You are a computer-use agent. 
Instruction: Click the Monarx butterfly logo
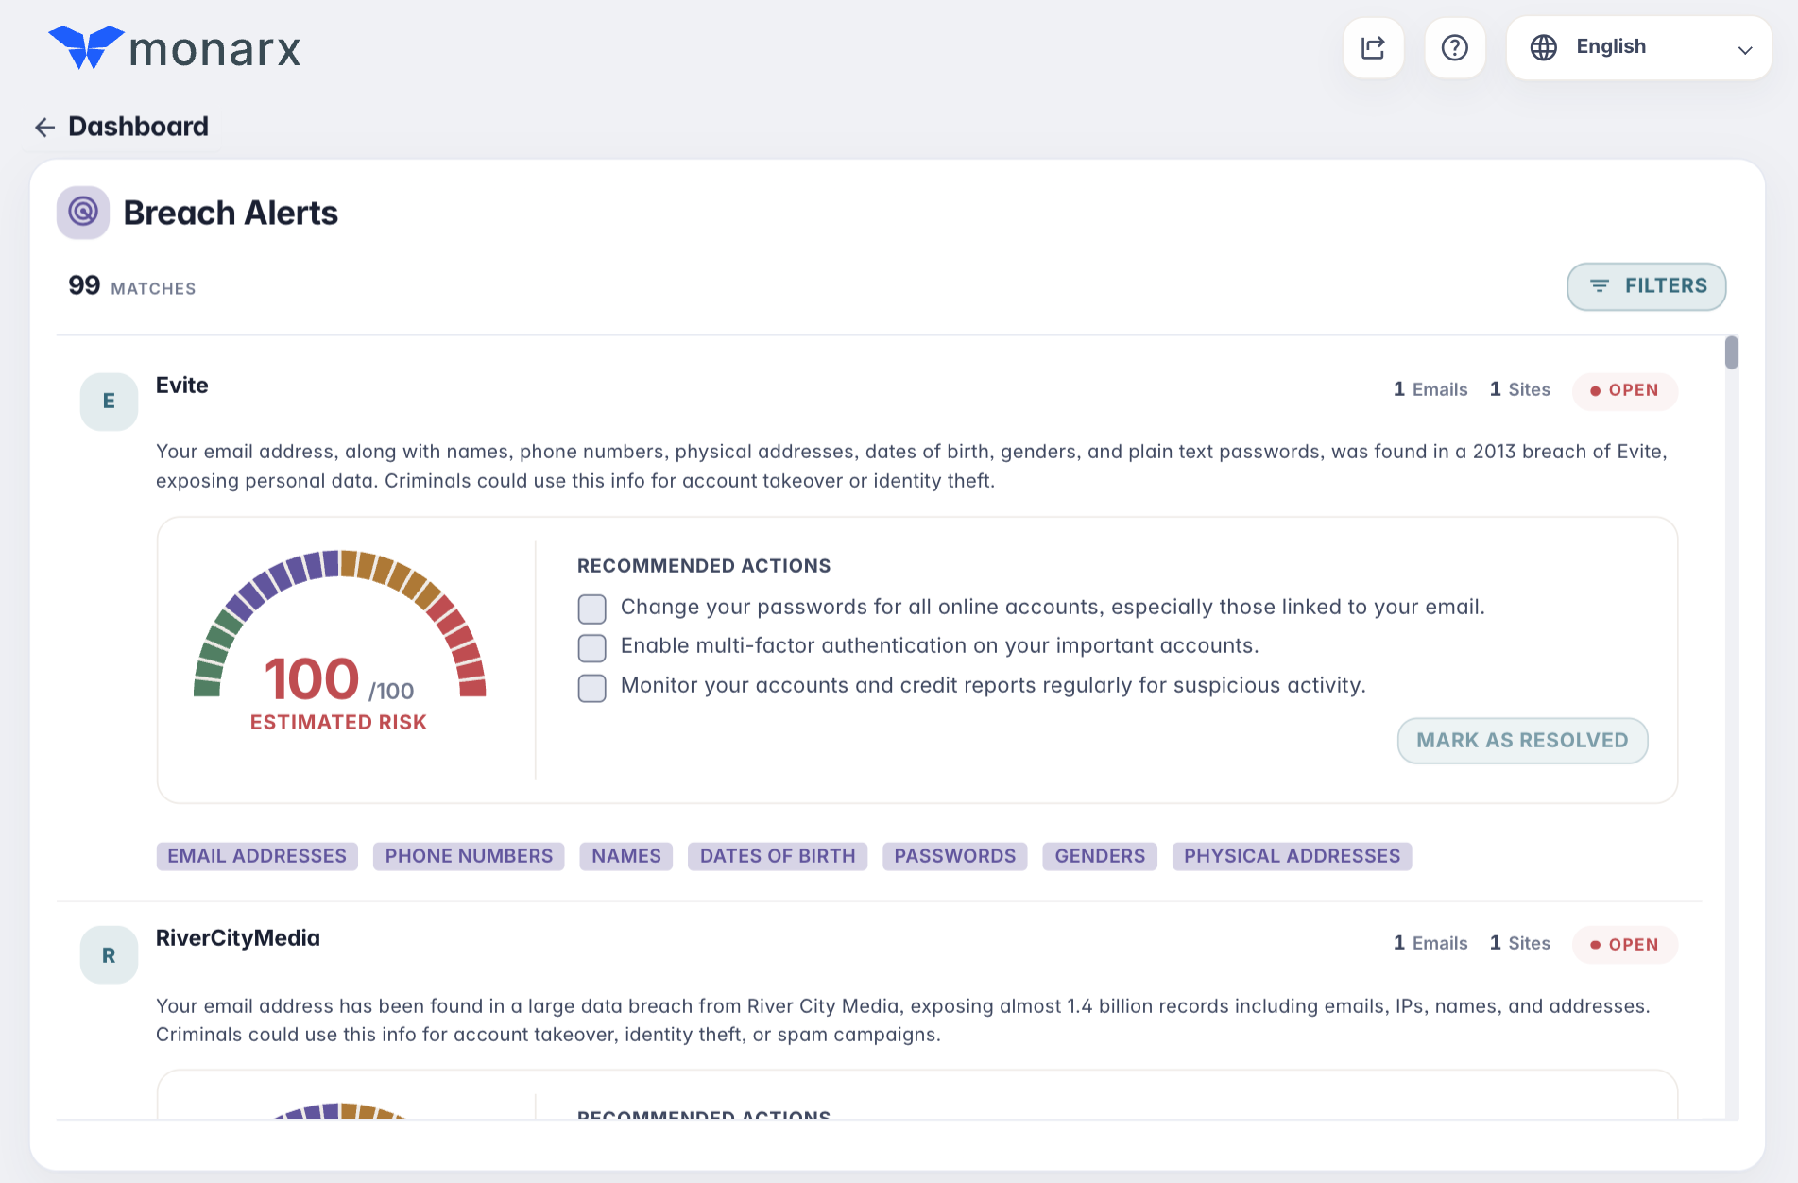click(x=86, y=47)
